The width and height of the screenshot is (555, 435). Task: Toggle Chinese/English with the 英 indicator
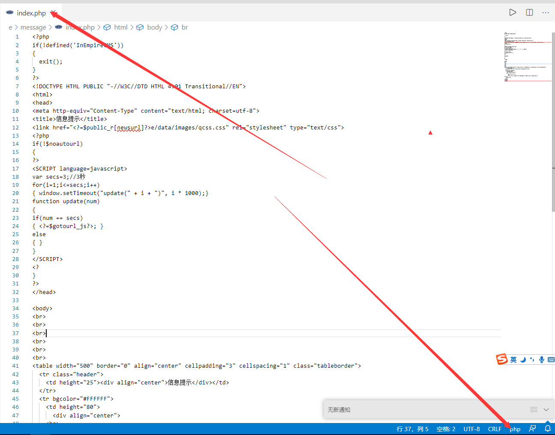click(513, 360)
